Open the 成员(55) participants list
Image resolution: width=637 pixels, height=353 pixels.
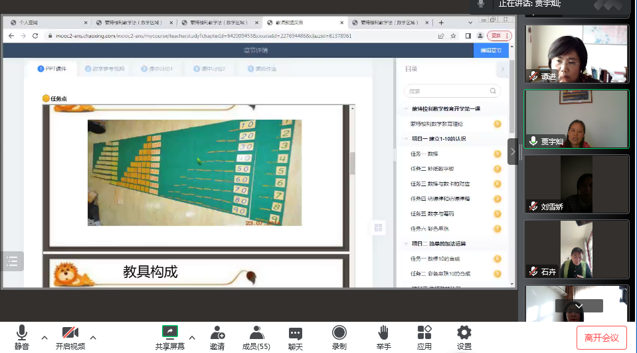tap(256, 333)
